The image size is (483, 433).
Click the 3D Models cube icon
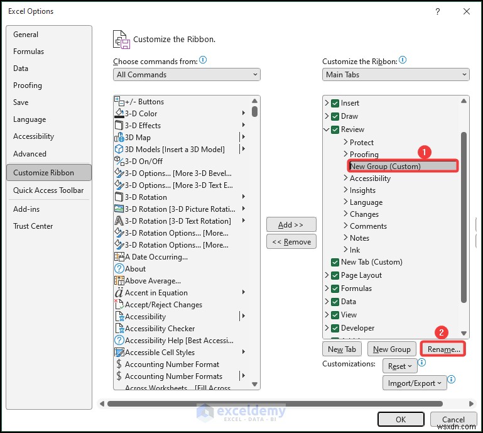[119, 149]
